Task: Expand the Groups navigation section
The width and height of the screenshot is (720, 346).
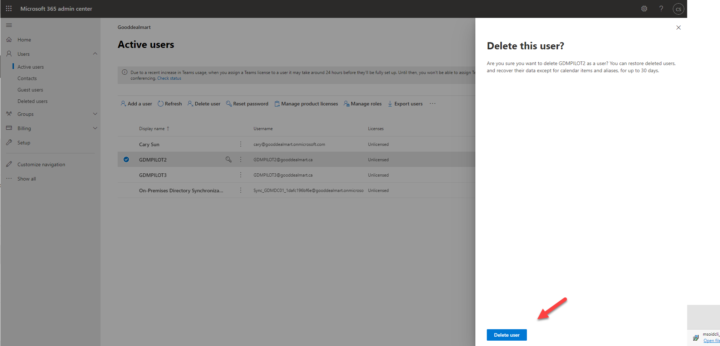Action: (95, 114)
